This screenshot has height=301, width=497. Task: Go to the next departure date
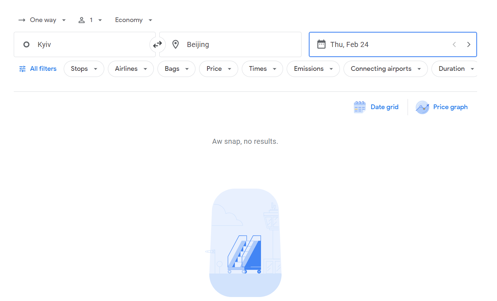tap(468, 44)
